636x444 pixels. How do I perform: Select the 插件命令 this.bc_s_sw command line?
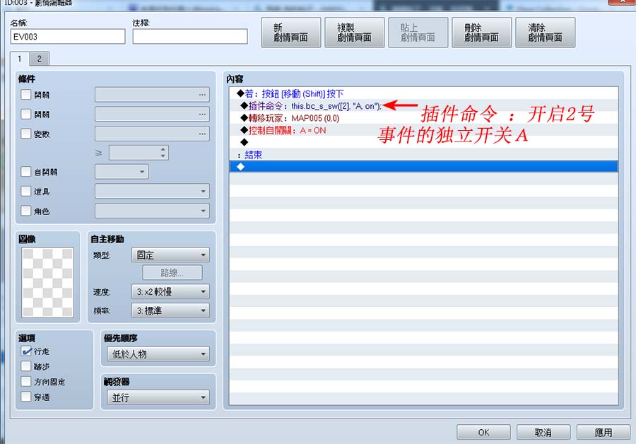pos(423,106)
